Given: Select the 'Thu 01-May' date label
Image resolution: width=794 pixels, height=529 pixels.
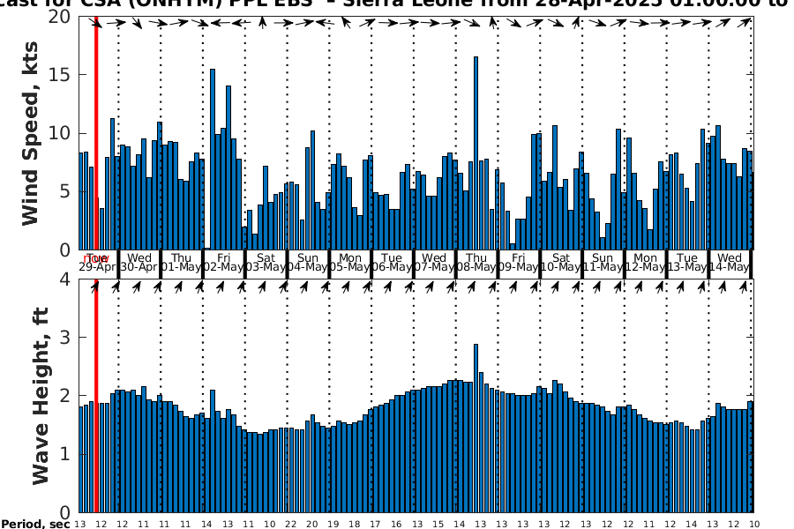Looking at the screenshot, I should pyautogui.click(x=181, y=262).
